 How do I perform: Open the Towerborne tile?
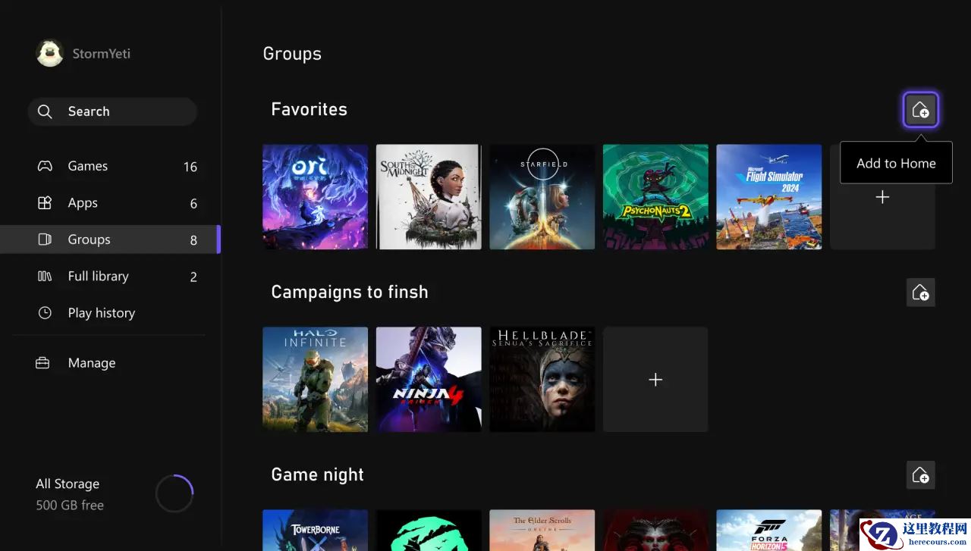(315, 530)
